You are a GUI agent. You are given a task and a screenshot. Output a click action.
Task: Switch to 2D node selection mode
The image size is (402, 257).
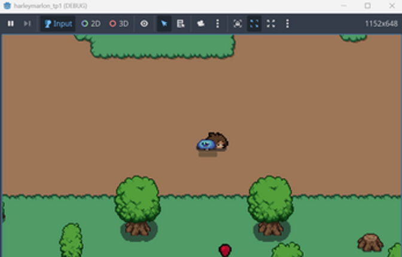pyautogui.click(x=91, y=24)
